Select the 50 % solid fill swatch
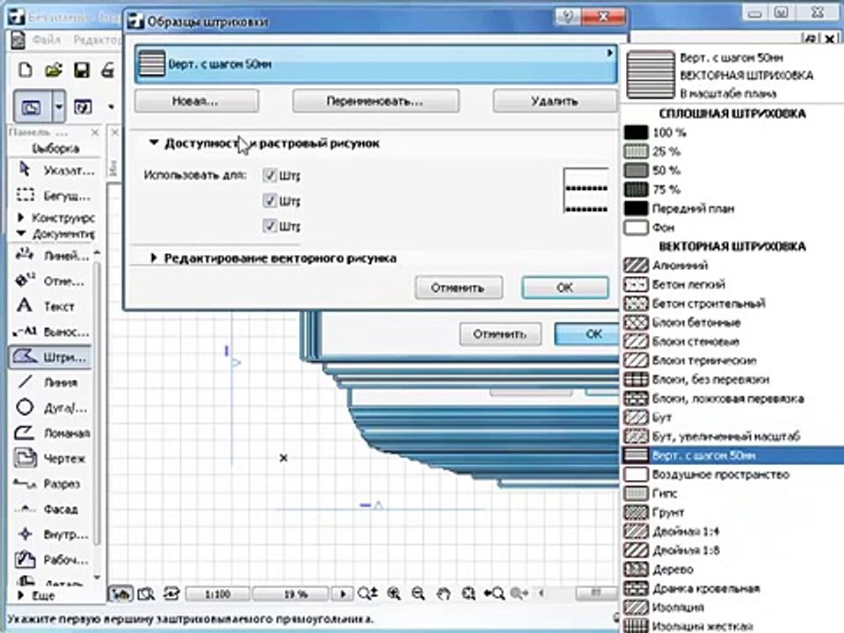 tap(636, 170)
